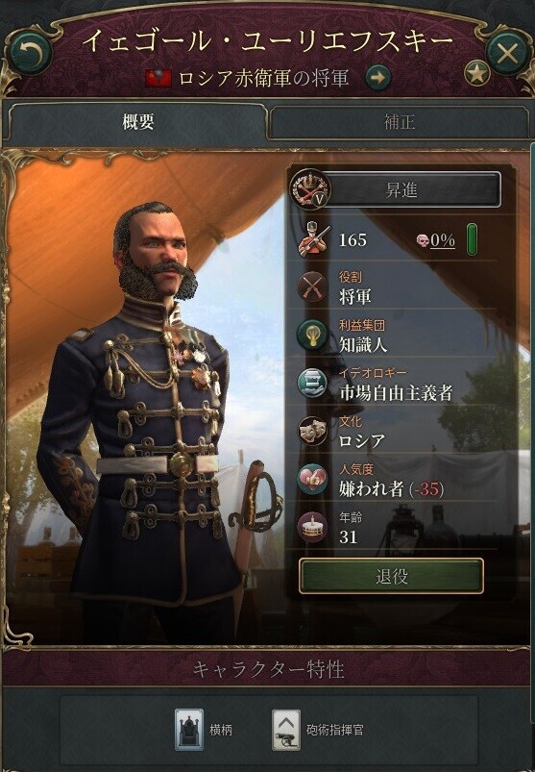Close the character panel

tap(507, 53)
